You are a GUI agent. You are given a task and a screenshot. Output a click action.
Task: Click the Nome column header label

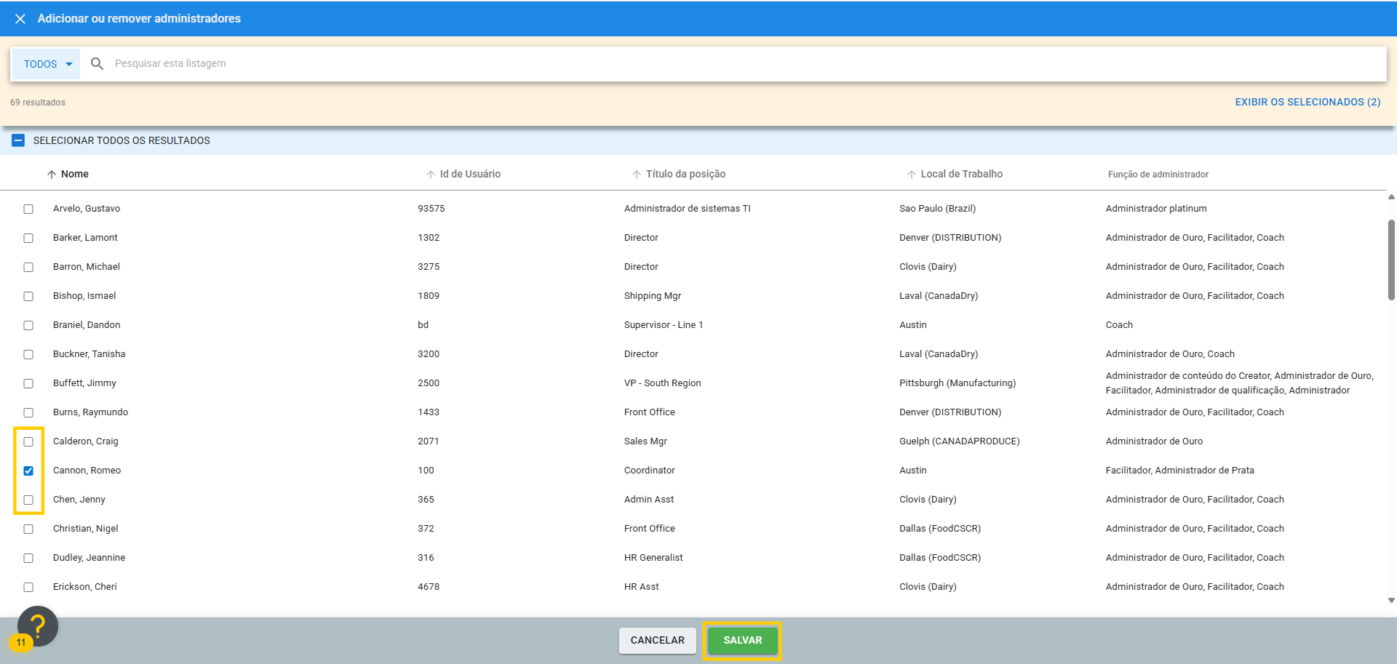[x=75, y=175]
